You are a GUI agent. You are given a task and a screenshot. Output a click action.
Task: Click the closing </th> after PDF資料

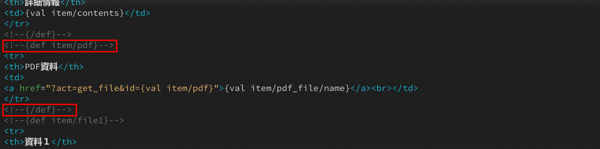71,67
